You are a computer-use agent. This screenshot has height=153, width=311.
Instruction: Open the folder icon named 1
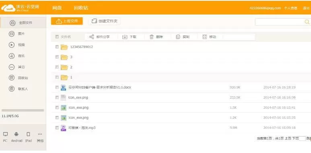64,77
